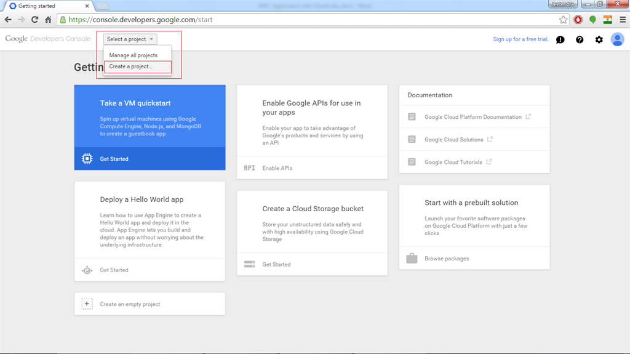
Task: Choose Manage all projects from menu
Action: click(x=134, y=55)
